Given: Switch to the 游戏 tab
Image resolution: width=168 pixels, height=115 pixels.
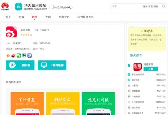Looking at the screenshot, I should coord(21,17).
